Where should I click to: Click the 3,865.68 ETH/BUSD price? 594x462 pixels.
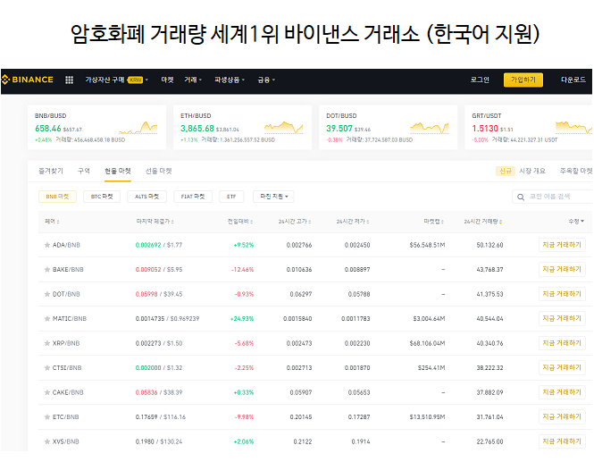pos(197,129)
